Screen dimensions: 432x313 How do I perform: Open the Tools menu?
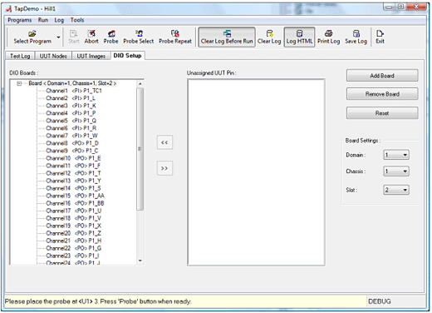click(77, 20)
